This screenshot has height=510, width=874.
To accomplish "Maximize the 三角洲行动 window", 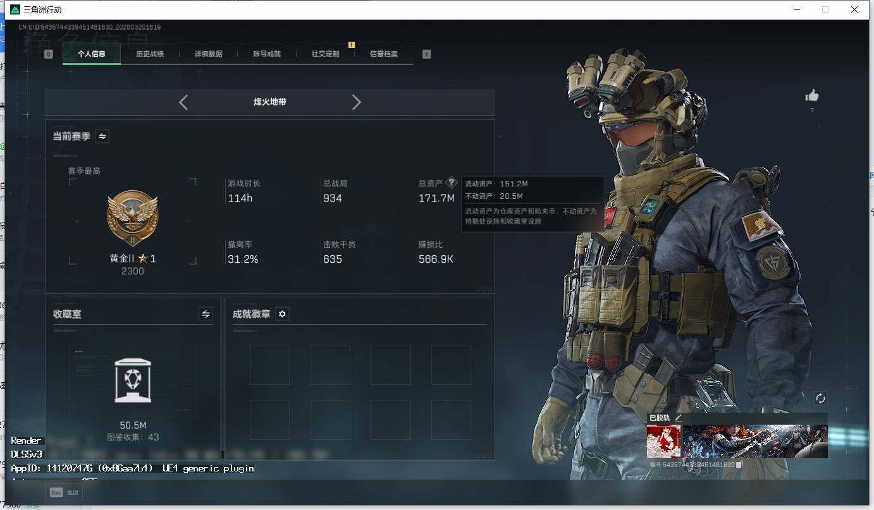I will 825,9.
